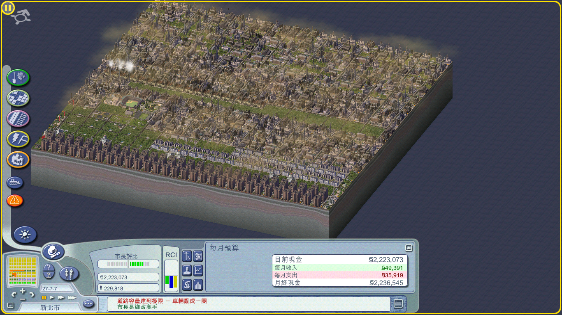Rotate the city view clockwise
562x315 pixels.
tap(32, 294)
